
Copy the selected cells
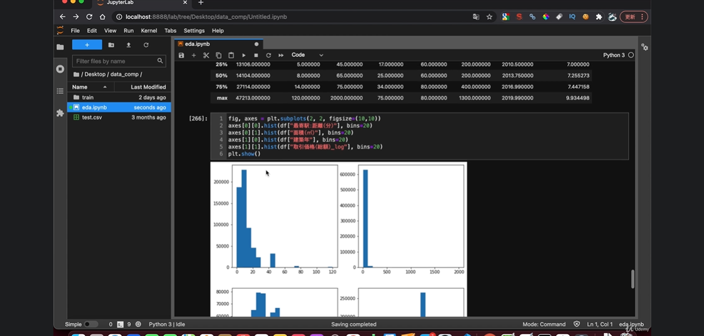pos(219,55)
